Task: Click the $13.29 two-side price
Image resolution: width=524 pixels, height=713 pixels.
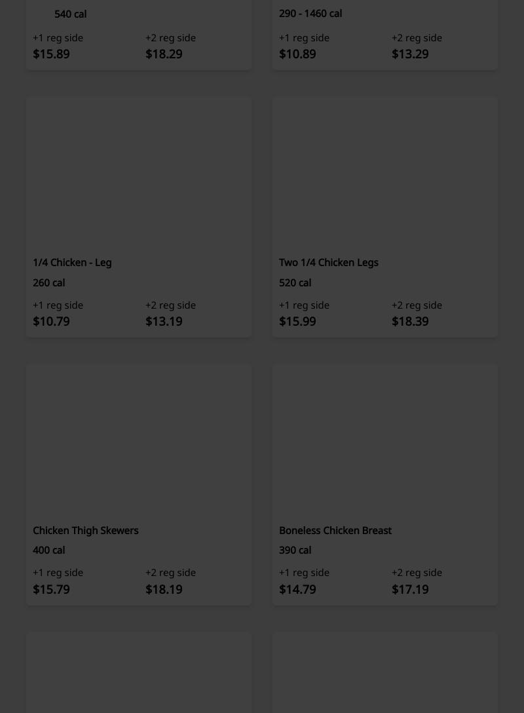Action: click(x=410, y=54)
